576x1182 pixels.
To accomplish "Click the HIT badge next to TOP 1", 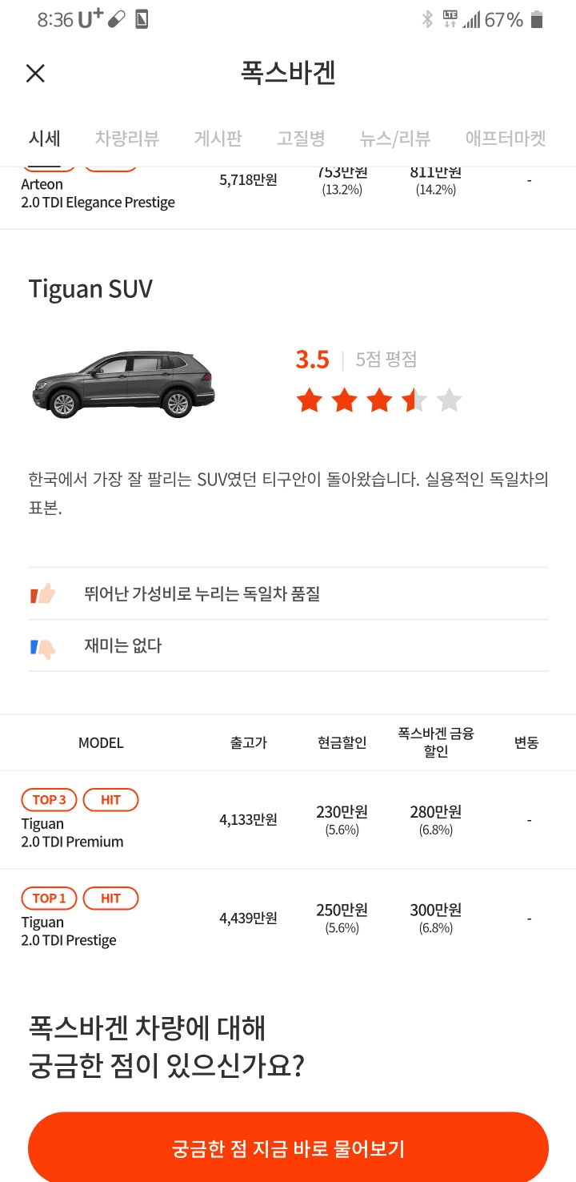I will (110, 898).
